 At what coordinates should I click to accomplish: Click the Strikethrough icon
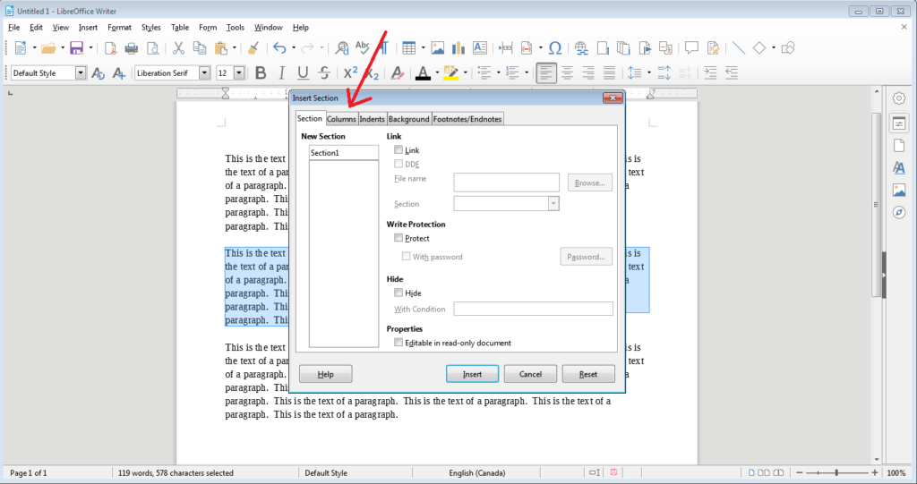324,73
